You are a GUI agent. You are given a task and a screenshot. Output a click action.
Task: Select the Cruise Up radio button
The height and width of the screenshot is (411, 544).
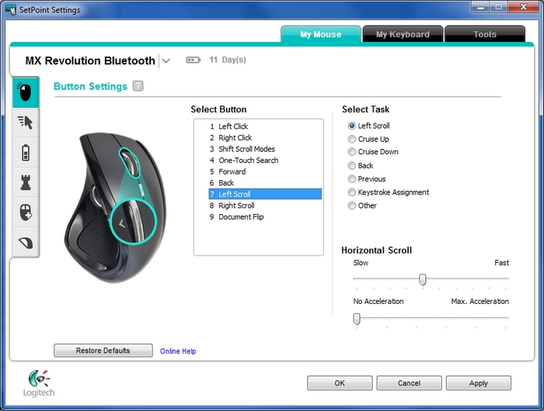352,139
